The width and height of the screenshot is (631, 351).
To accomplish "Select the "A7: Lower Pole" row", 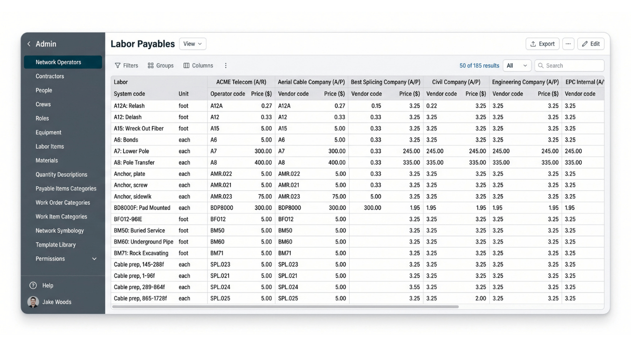I will (x=358, y=151).
